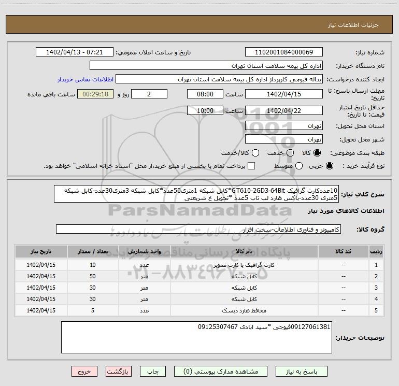Click the request creator field یداله فیوجی
399x386 pixels.
point(219,79)
